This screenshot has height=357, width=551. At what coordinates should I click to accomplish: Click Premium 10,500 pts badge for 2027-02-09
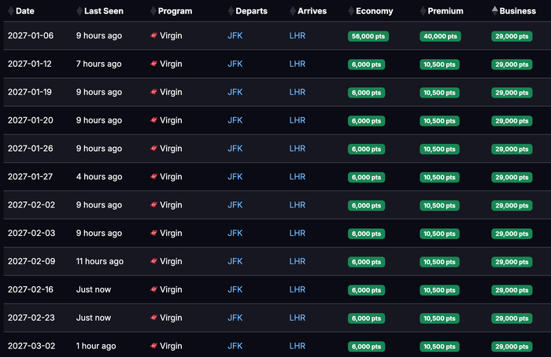coord(439,262)
